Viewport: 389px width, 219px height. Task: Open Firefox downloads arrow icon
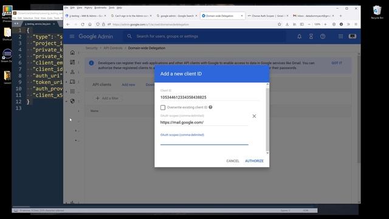[x=287, y=24]
